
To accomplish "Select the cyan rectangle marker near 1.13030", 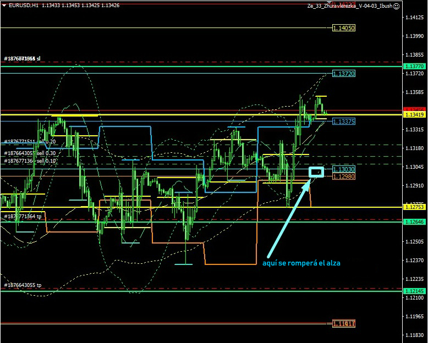I will pos(316,172).
